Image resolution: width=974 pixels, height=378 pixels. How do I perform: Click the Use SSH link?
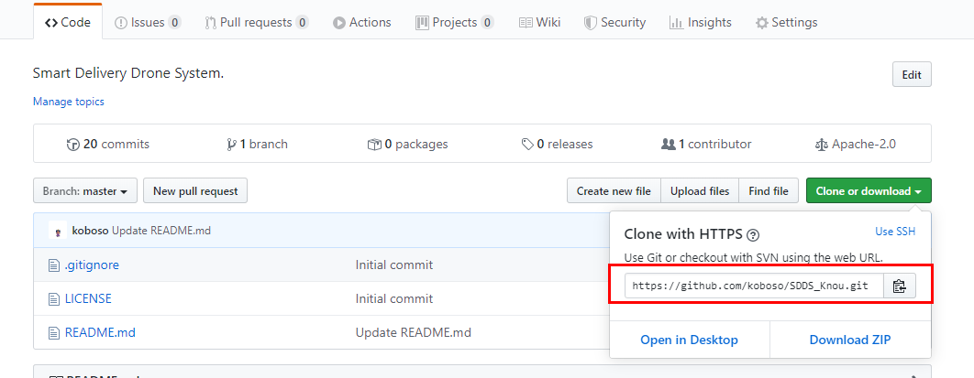coord(895,232)
